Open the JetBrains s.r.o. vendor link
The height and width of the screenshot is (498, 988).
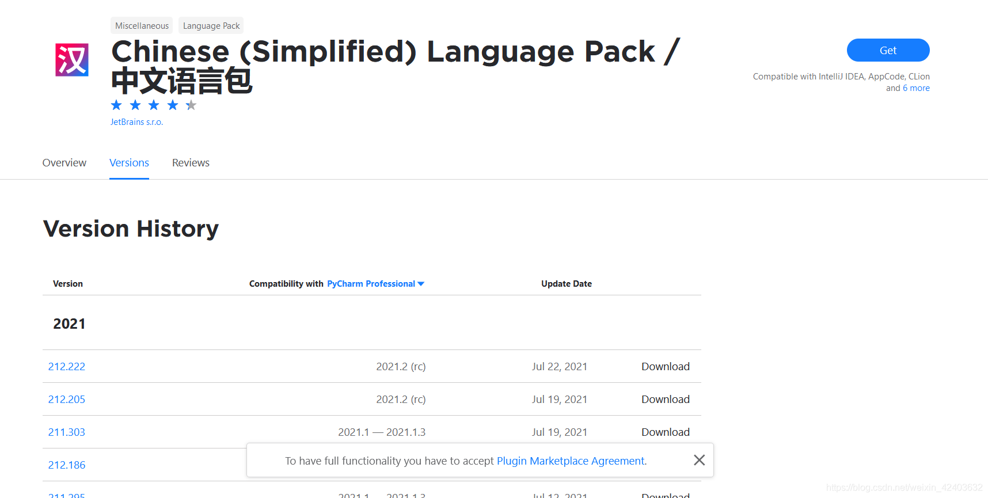coord(136,122)
